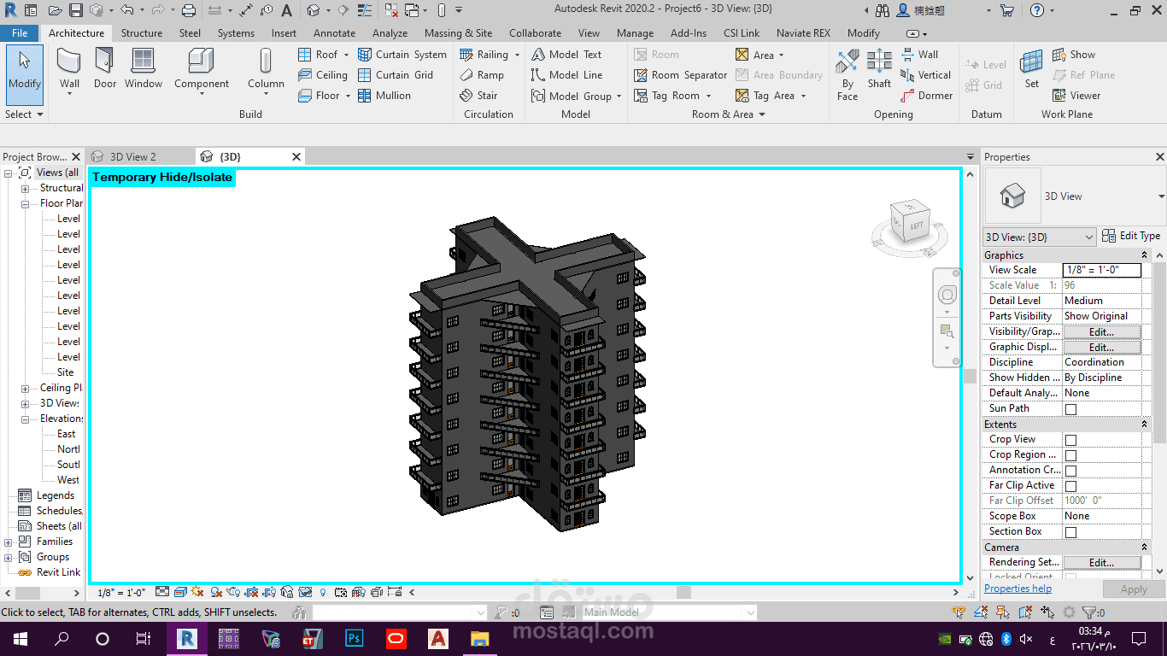Turn on Far Clip Active
Screen dimensions: 1167x656
click(1070, 486)
